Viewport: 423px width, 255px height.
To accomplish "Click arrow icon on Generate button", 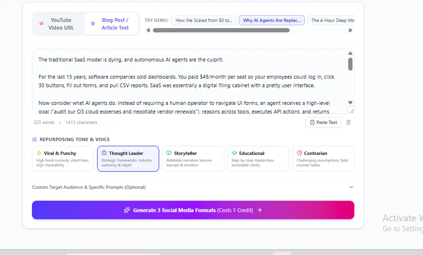I will (259, 210).
